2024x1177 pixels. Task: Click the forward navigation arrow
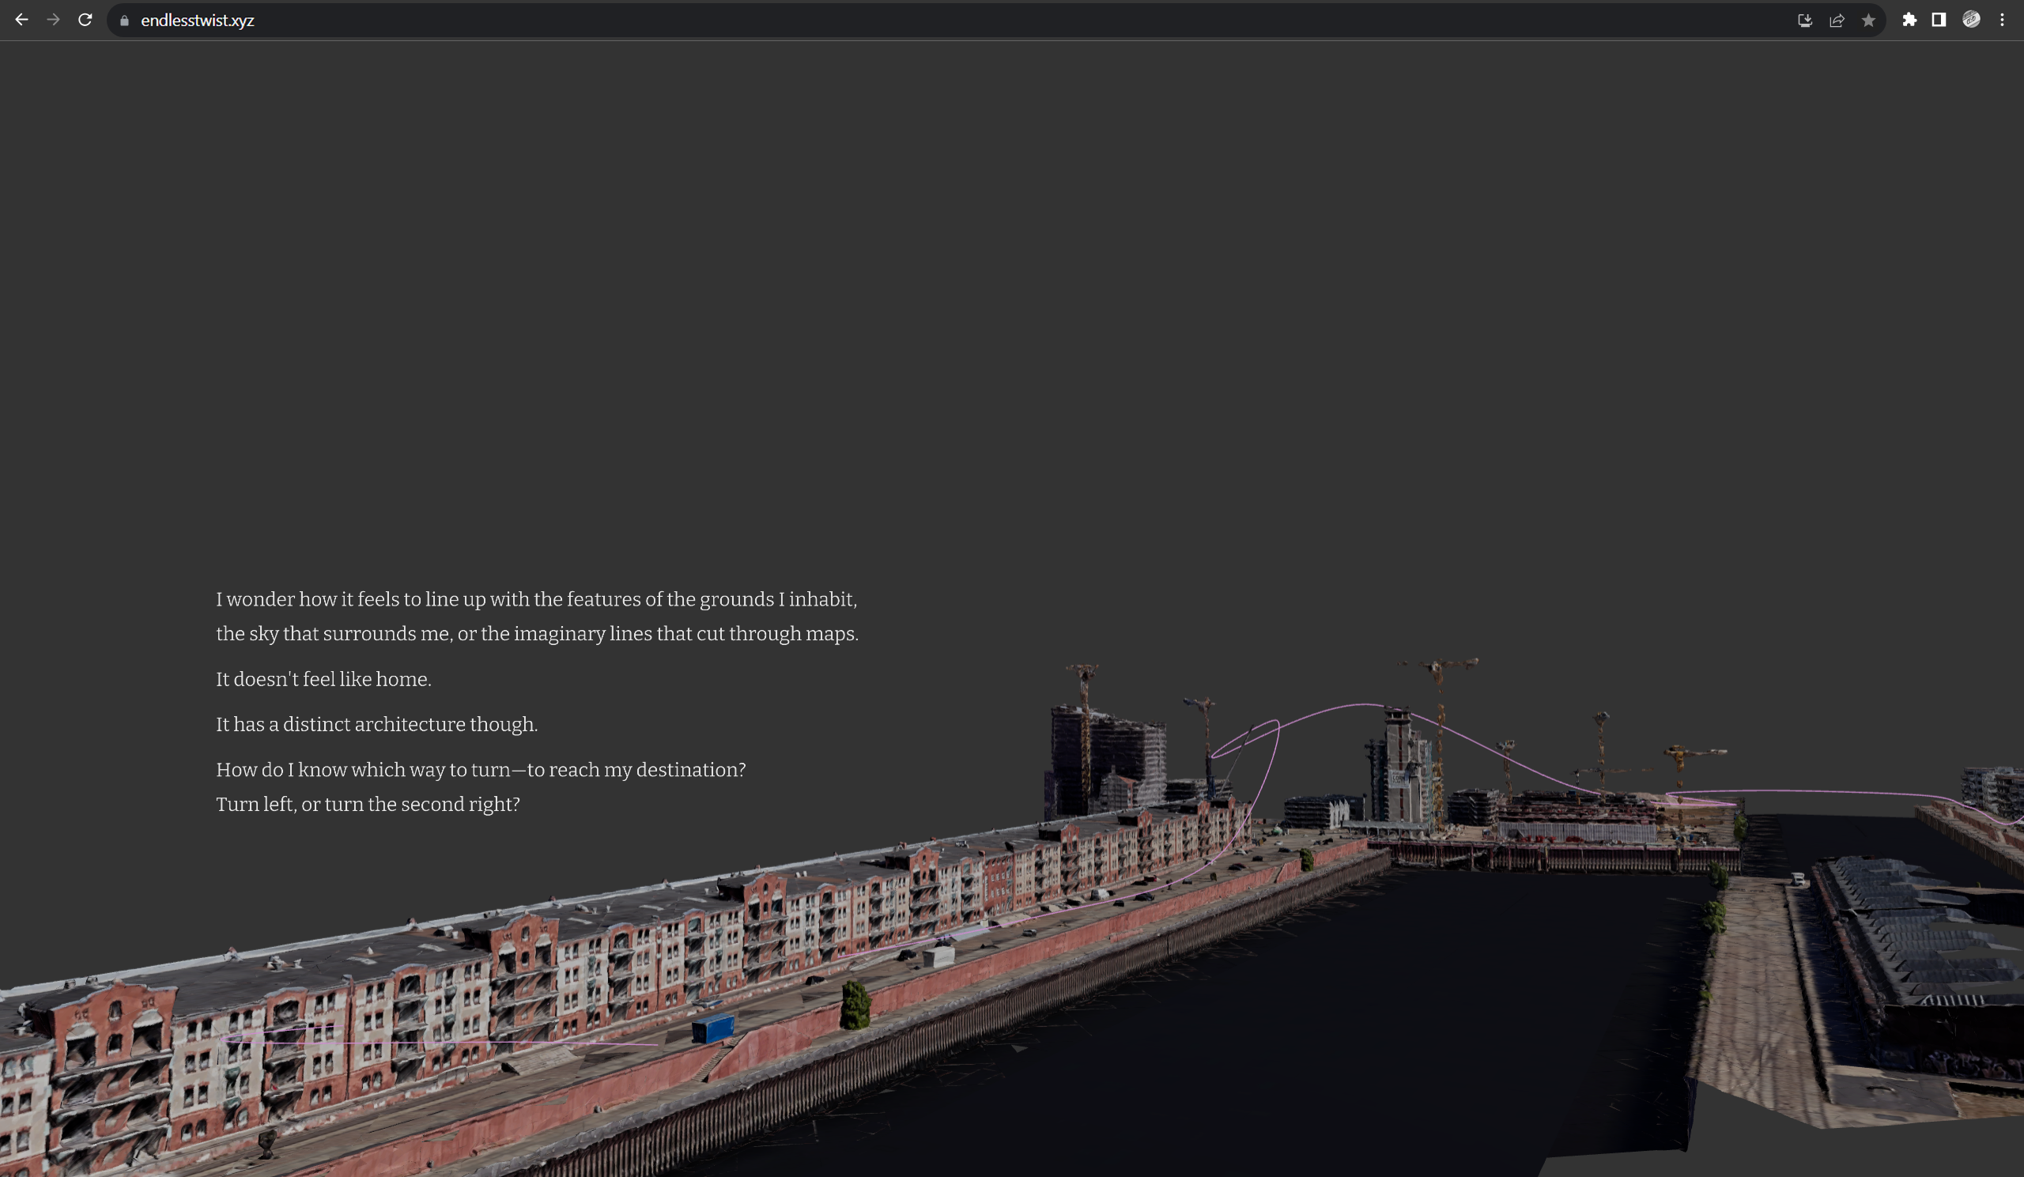click(53, 20)
